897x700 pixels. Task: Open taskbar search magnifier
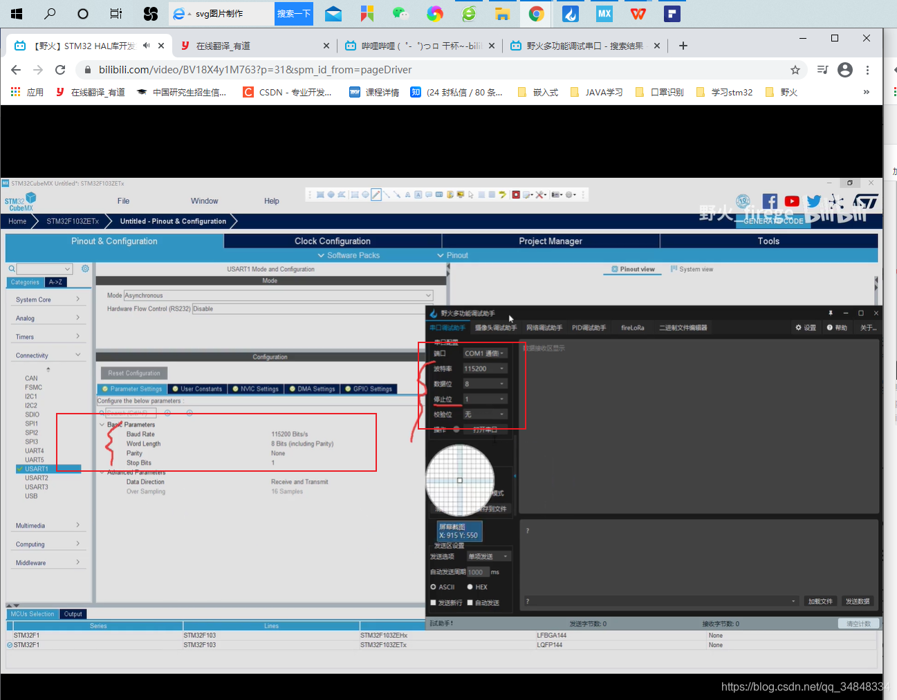50,13
